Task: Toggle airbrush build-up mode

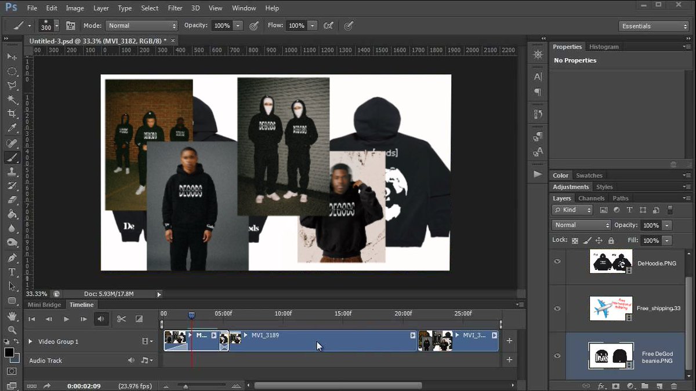Action: pyautogui.click(x=328, y=25)
